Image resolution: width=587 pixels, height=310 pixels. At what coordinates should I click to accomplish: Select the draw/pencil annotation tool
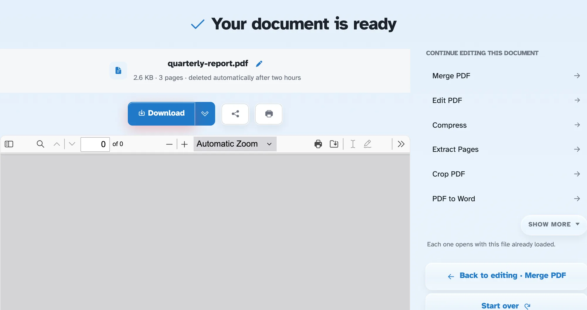pos(367,144)
